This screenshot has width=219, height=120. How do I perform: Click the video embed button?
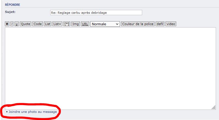(x=171, y=24)
